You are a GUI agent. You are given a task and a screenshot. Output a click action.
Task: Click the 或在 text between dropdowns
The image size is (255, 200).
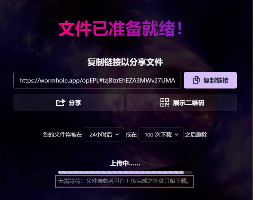tap(131, 134)
